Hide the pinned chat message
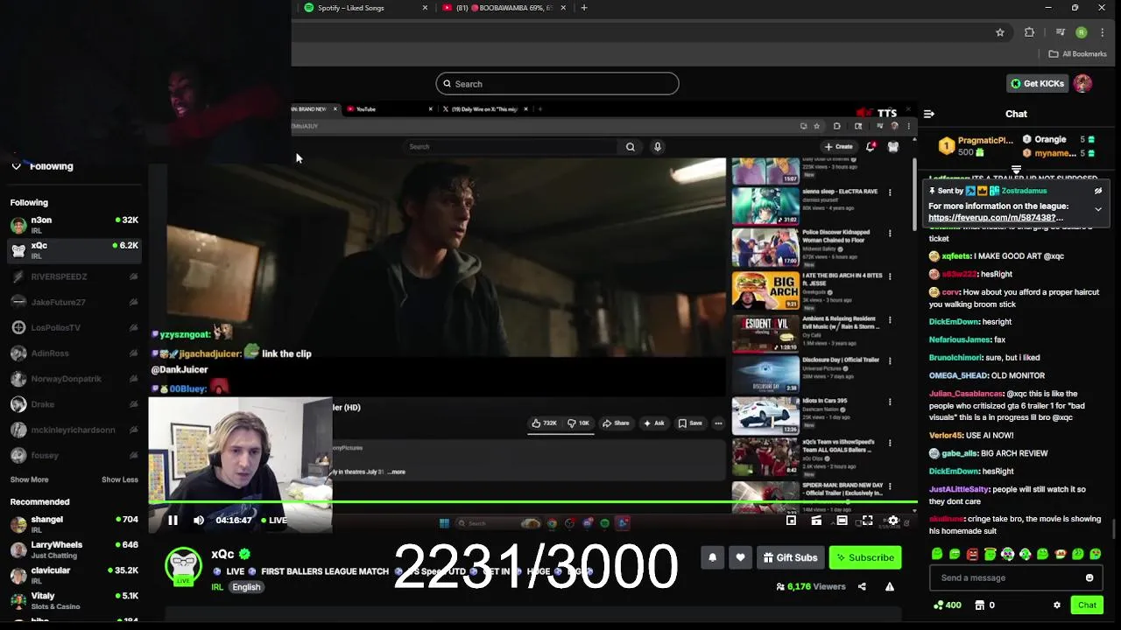This screenshot has width=1121, height=630. [1097, 191]
